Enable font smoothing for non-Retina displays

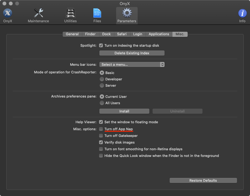tap(101, 149)
